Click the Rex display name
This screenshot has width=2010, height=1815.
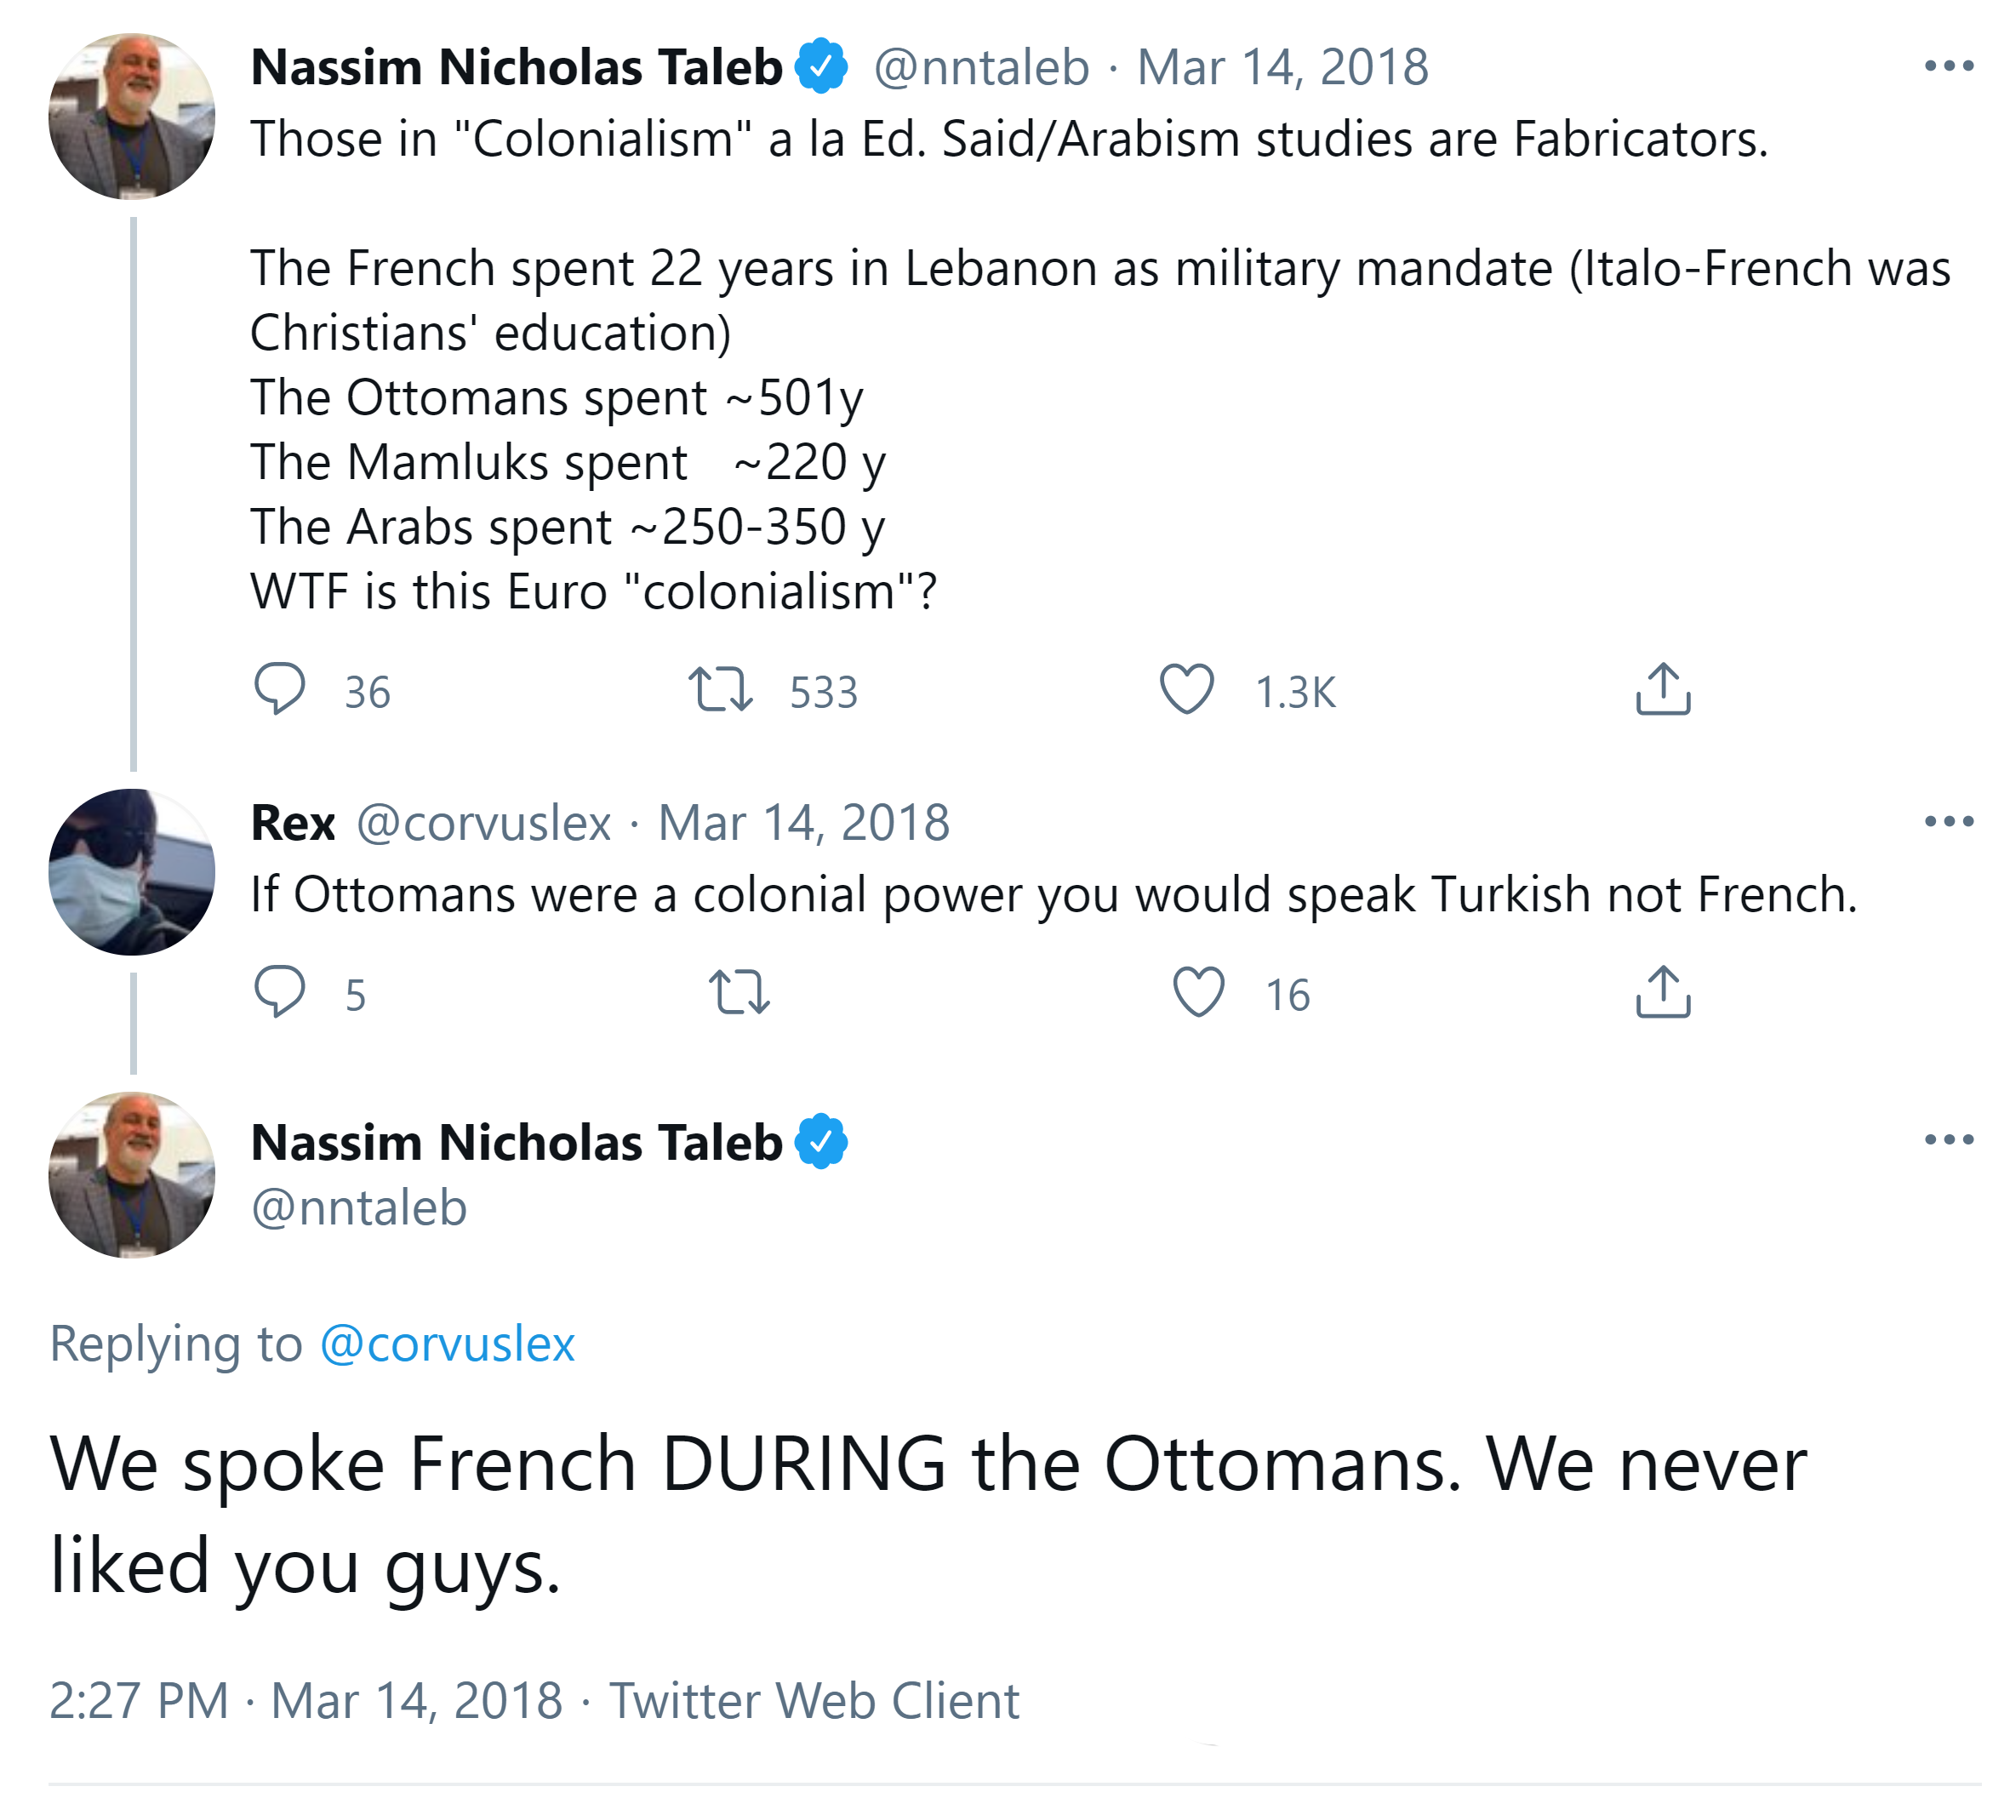click(292, 824)
